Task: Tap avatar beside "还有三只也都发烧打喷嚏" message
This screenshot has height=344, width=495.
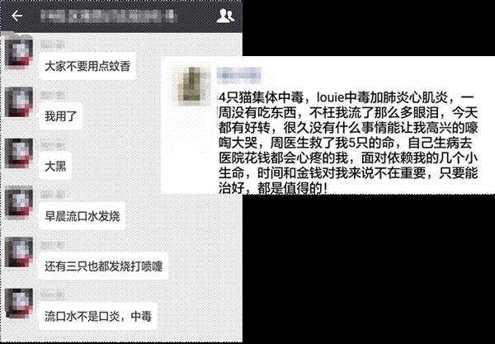Action: tap(19, 252)
